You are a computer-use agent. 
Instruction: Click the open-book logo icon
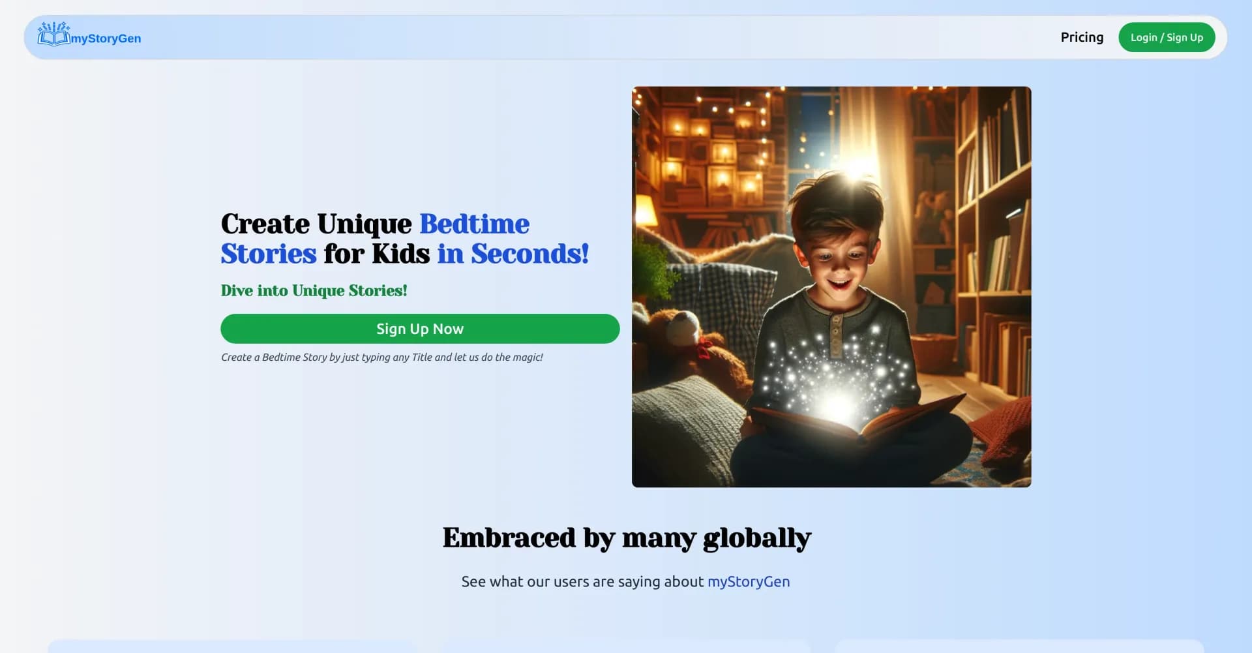[53, 34]
